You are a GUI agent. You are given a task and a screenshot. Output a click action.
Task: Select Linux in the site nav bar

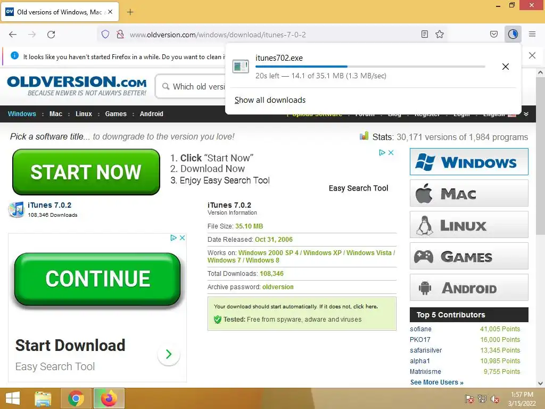(x=84, y=114)
